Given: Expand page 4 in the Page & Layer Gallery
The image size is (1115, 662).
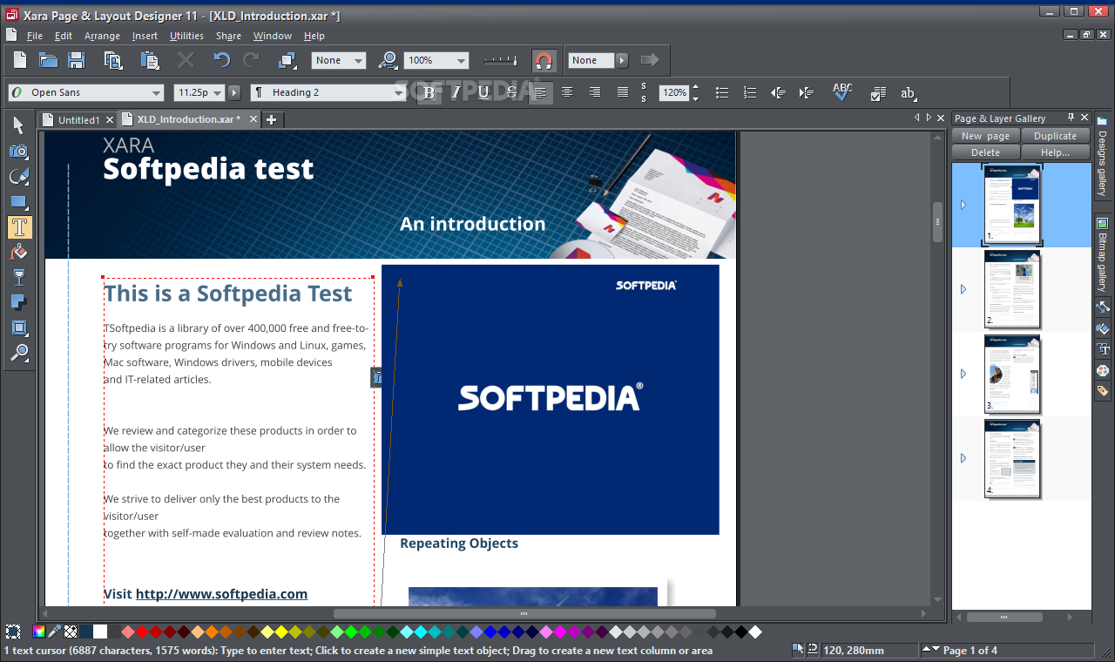Looking at the screenshot, I should tap(963, 458).
